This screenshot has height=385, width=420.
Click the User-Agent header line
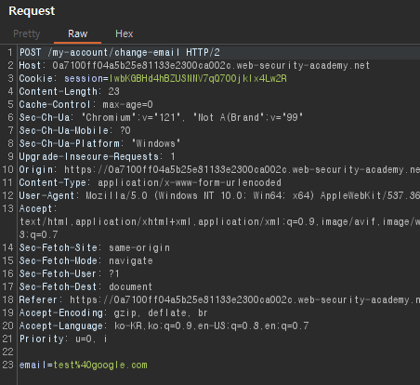click(219, 195)
